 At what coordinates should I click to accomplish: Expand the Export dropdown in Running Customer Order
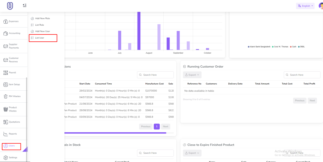[x=192, y=75]
